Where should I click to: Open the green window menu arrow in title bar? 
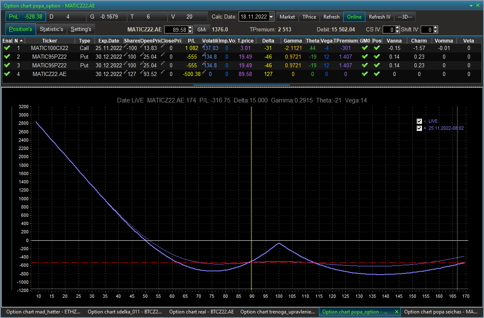tap(471, 6)
